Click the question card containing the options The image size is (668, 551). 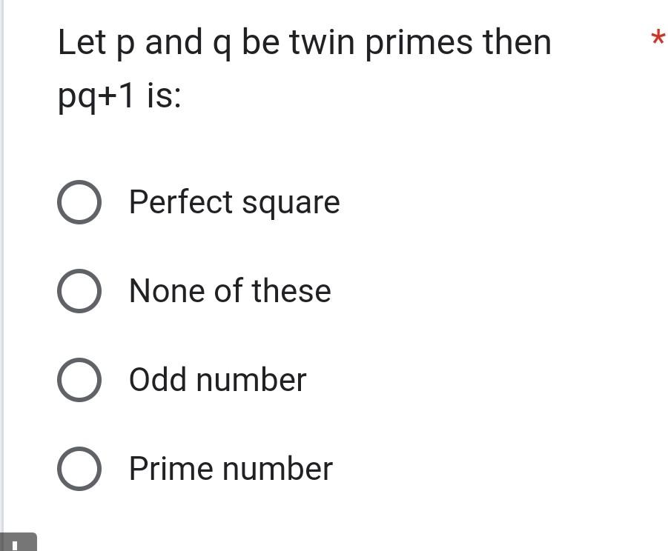(334, 296)
